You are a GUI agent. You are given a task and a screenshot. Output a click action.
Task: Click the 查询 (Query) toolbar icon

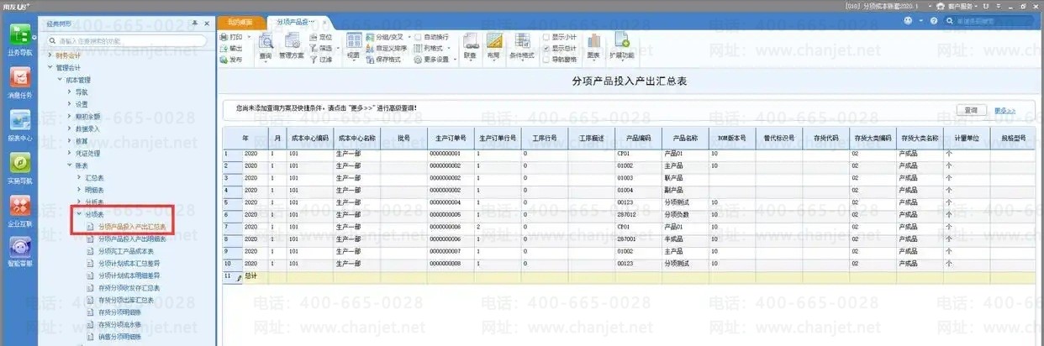(266, 47)
